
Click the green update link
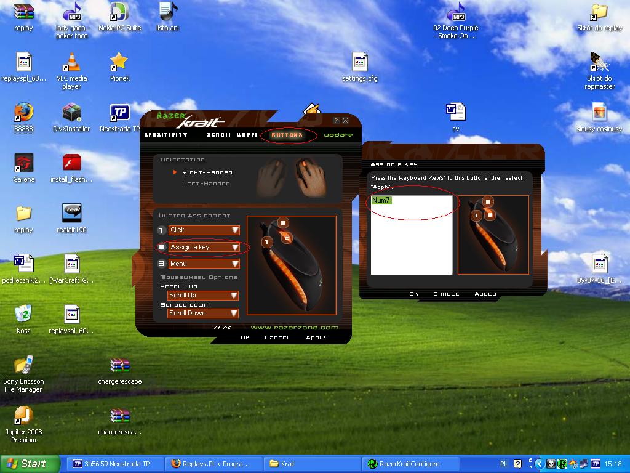coord(338,135)
